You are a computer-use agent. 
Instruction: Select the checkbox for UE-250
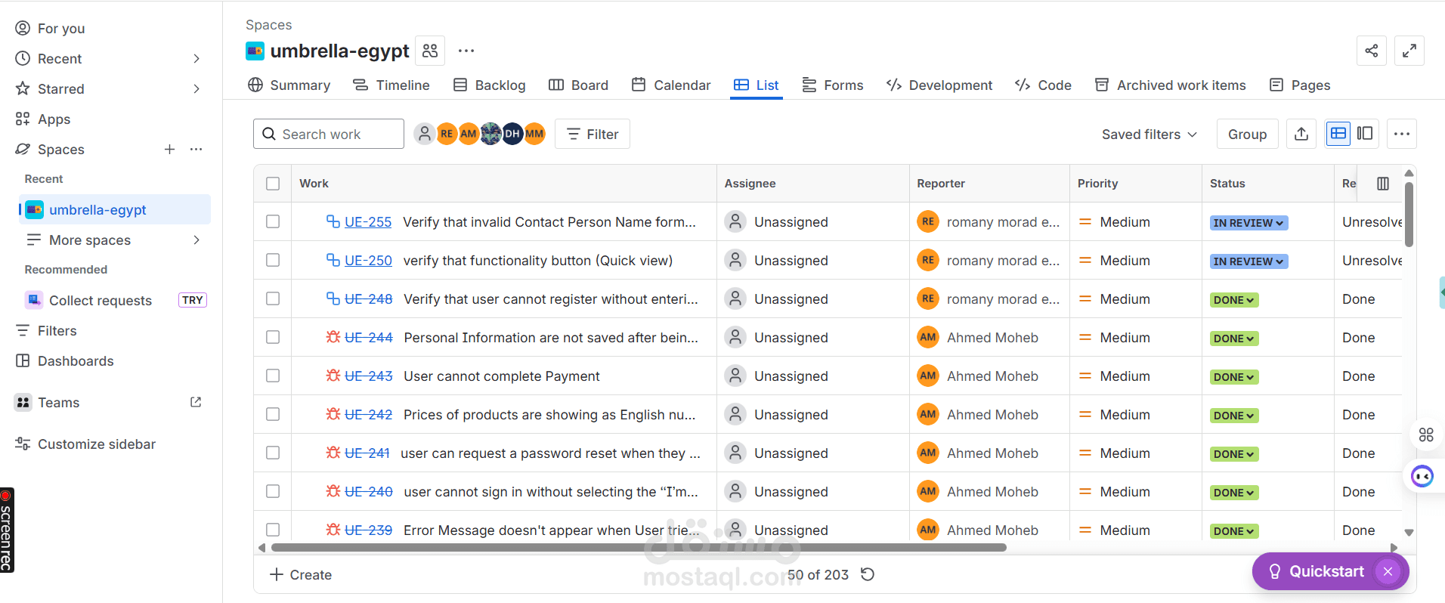point(273,260)
